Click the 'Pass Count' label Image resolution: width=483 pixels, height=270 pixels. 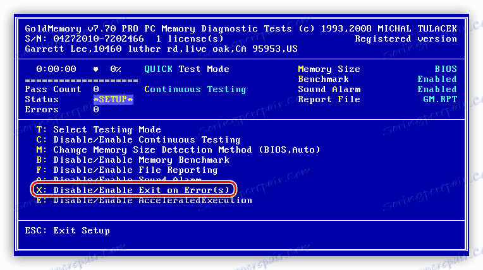[53, 89]
